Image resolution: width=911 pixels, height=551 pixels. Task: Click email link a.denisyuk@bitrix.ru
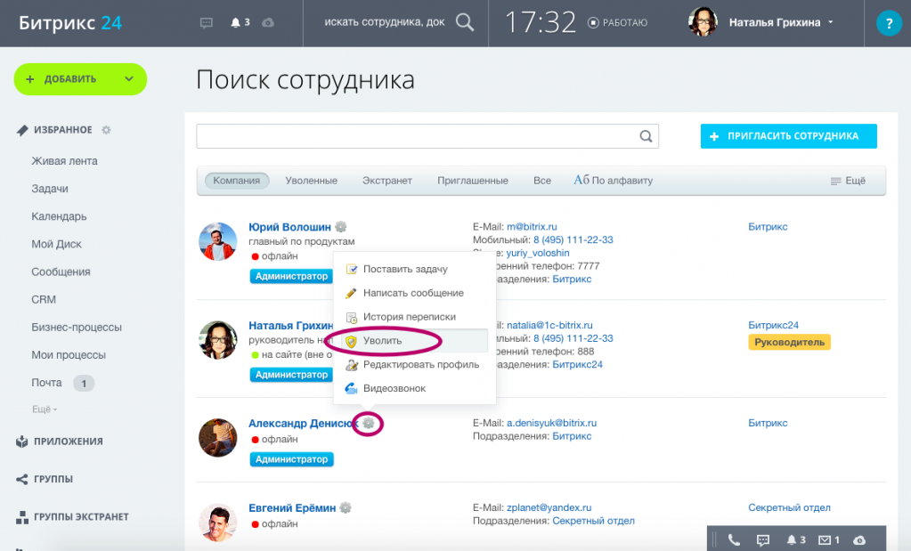click(x=551, y=423)
